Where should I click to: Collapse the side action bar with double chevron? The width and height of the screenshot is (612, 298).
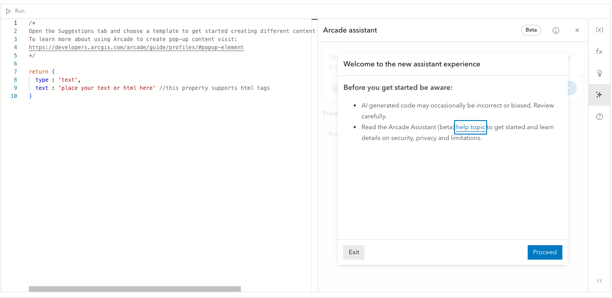[599, 281]
